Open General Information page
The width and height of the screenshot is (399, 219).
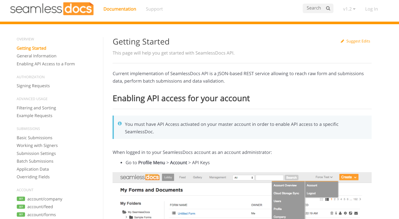(x=37, y=56)
